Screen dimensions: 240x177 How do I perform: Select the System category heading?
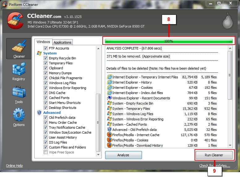point(50,53)
